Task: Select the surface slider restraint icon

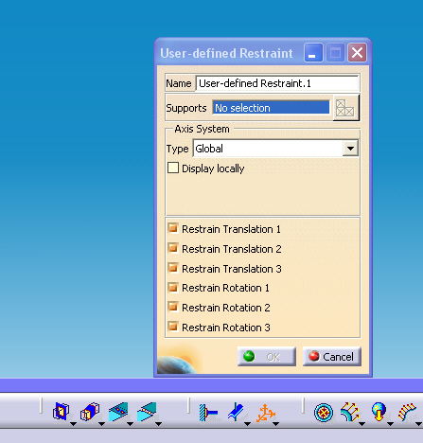Action: pyautogui.click(x=237, y=412)
